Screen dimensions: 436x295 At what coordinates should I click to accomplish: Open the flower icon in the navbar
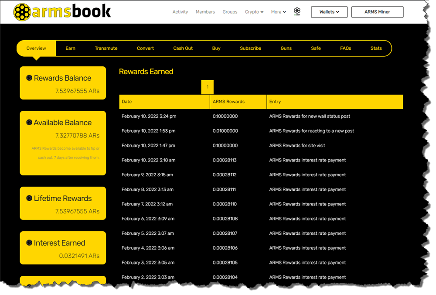(x=297, y=11)
